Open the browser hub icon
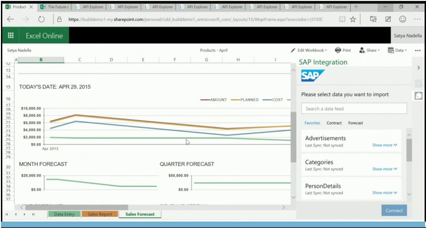Screen dimensions: 426x228 tap(373, 19)
